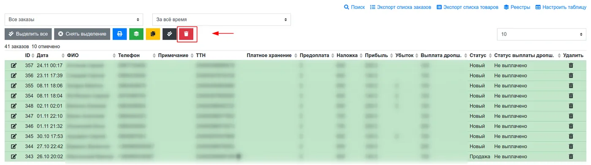Click "Экспорт списка заказов" link

pyautogui.click(x=401, y=7)
